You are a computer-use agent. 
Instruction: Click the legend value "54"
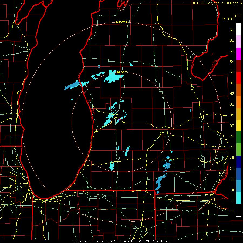232,62
